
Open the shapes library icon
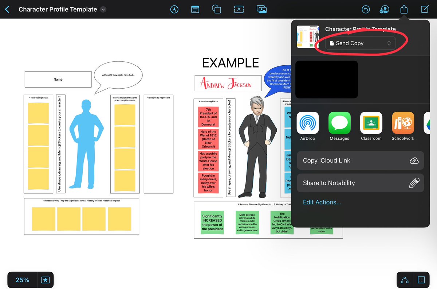pos(217,9)
